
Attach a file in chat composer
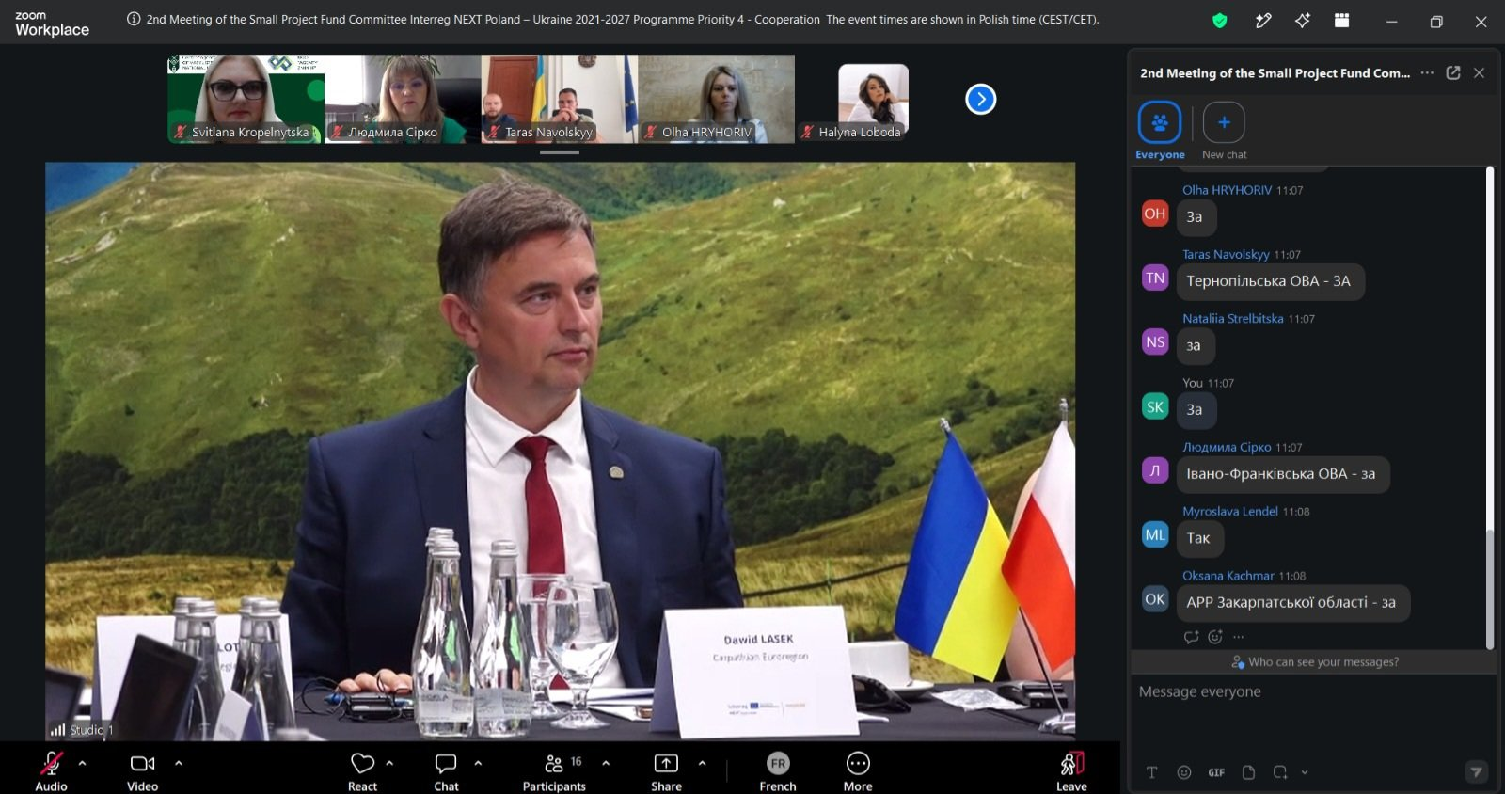1248,772
